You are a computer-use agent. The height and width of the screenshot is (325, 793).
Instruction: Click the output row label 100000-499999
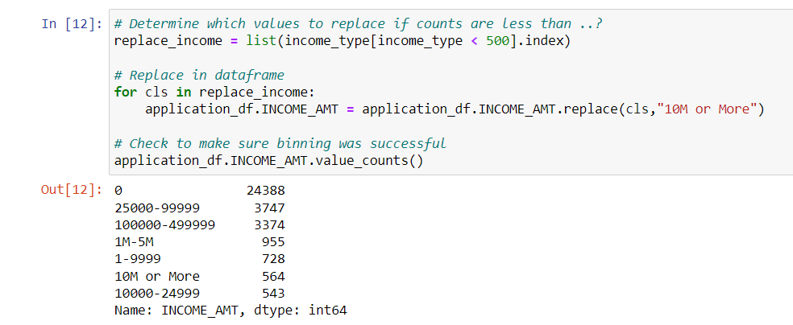point(165,224)
